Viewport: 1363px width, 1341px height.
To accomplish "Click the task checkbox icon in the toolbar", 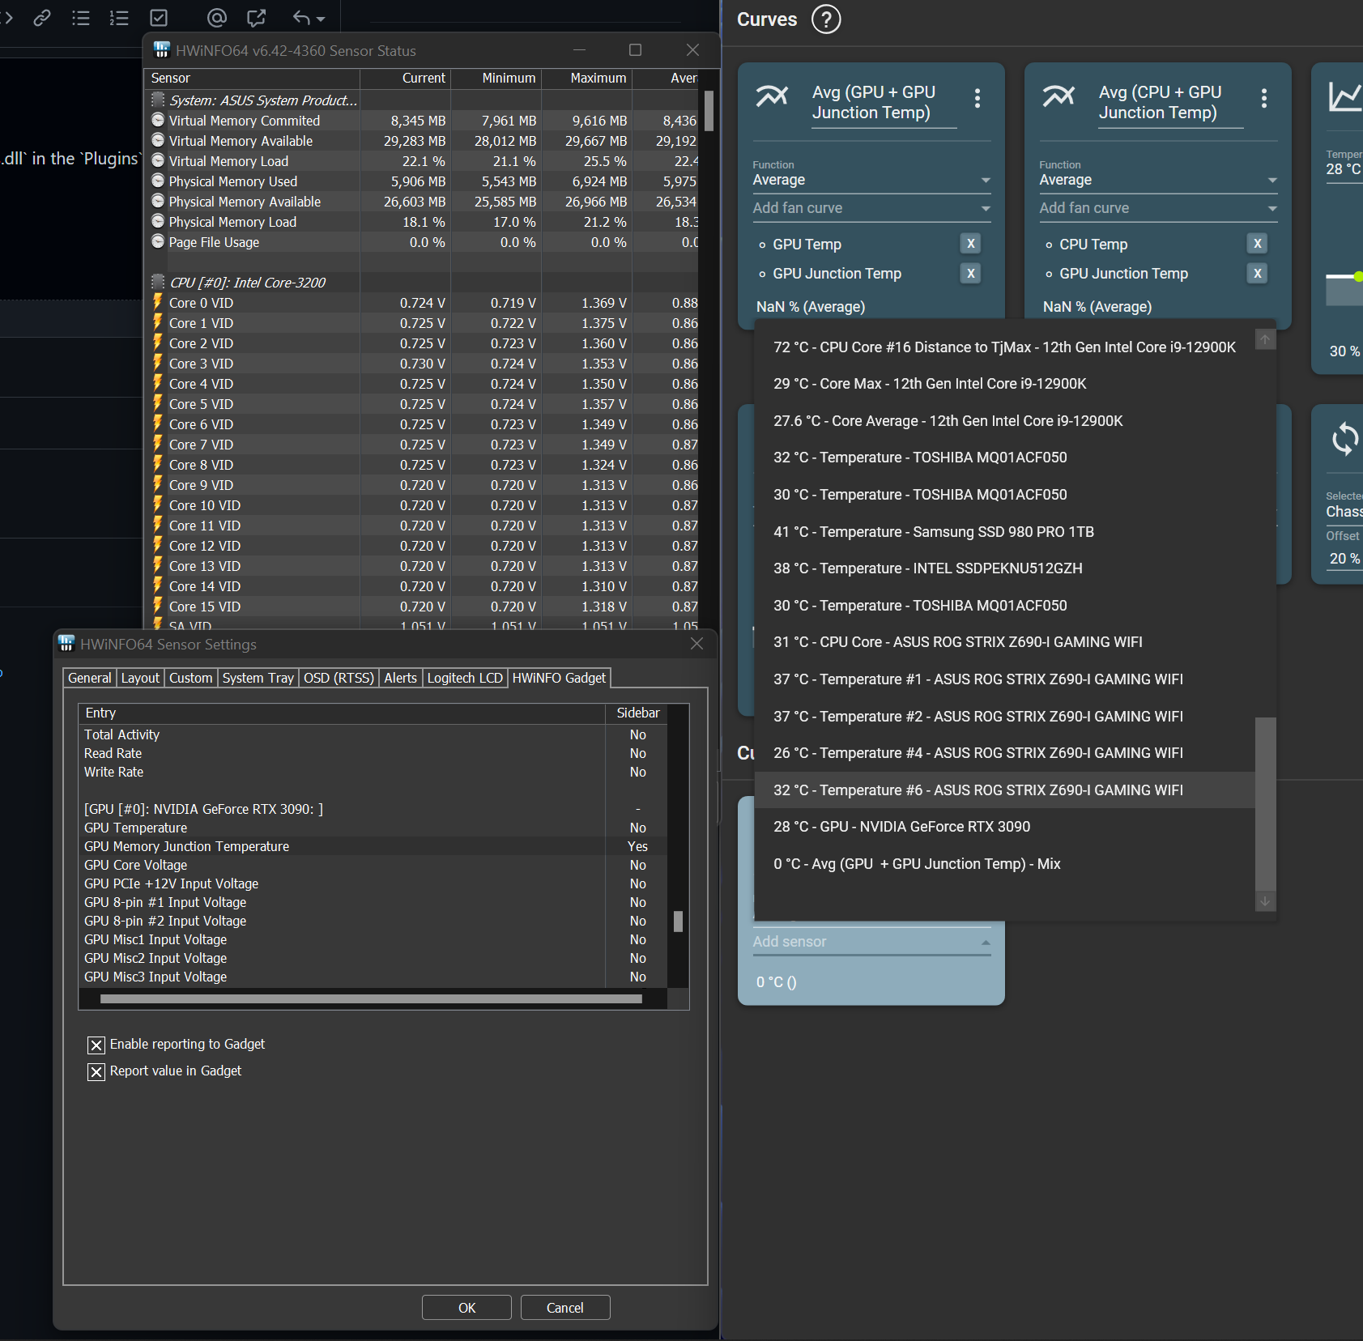I will point(159,17).
